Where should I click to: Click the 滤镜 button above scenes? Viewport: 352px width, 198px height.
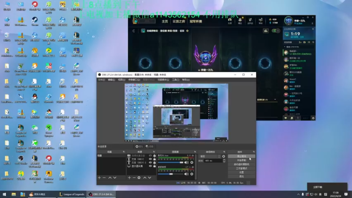coord(150,147)
